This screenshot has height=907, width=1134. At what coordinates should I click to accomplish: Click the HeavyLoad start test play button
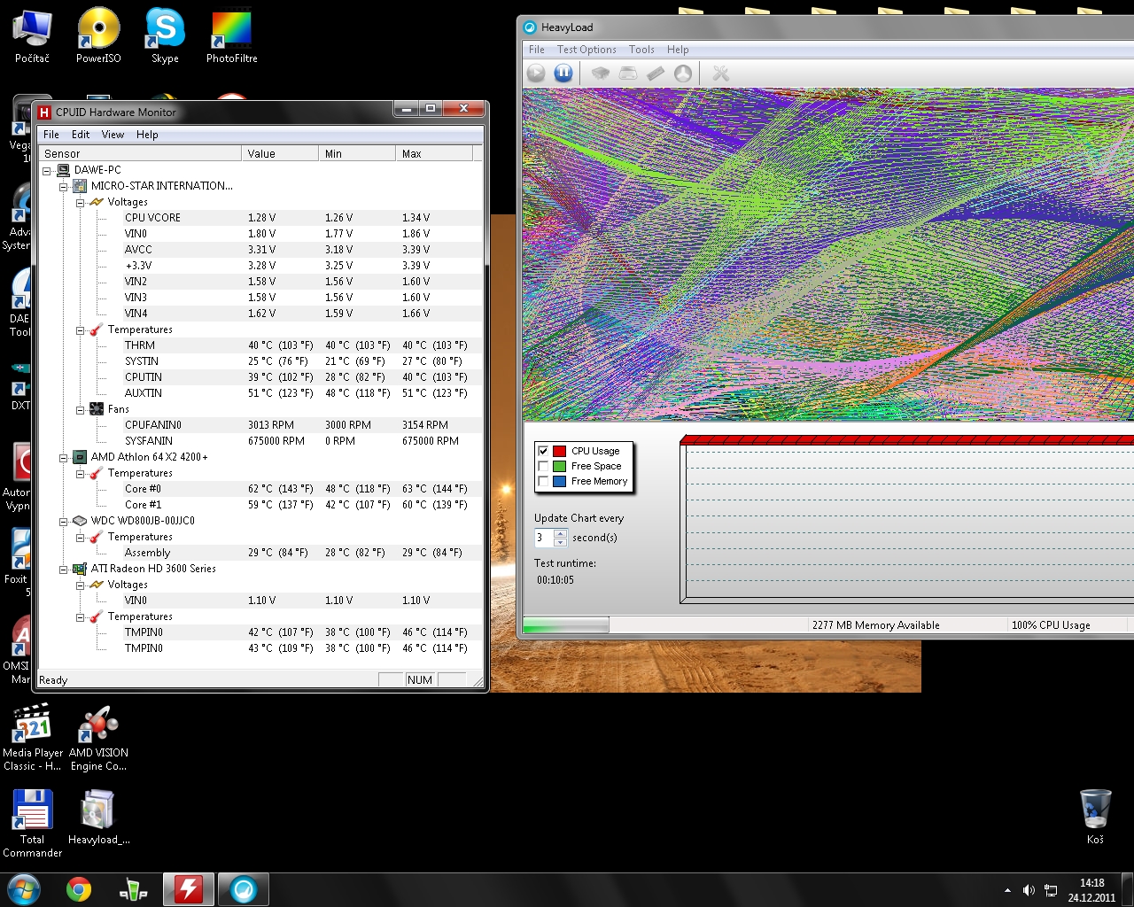coord(536,74)
